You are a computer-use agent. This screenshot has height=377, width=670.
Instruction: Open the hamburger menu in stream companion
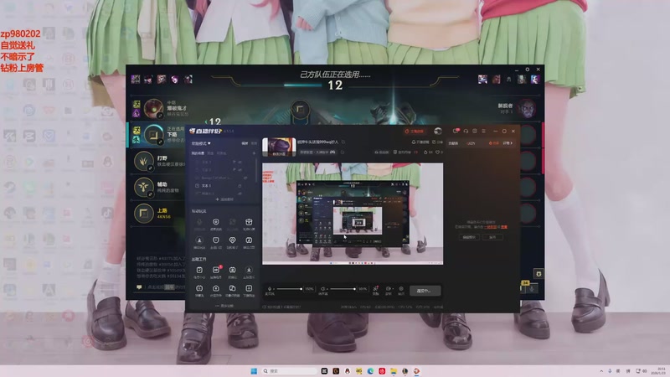click(484, 132)
